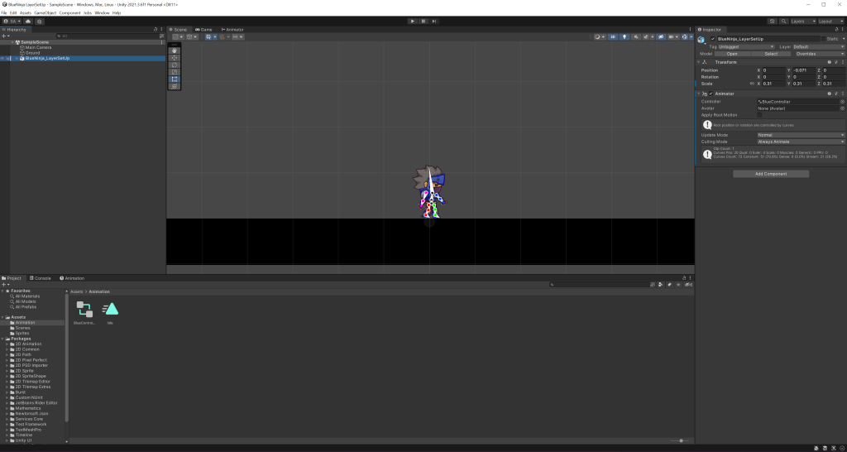Open the cloud services icon
The height and width of the screenshot is (452, 847).
(27, 21)
